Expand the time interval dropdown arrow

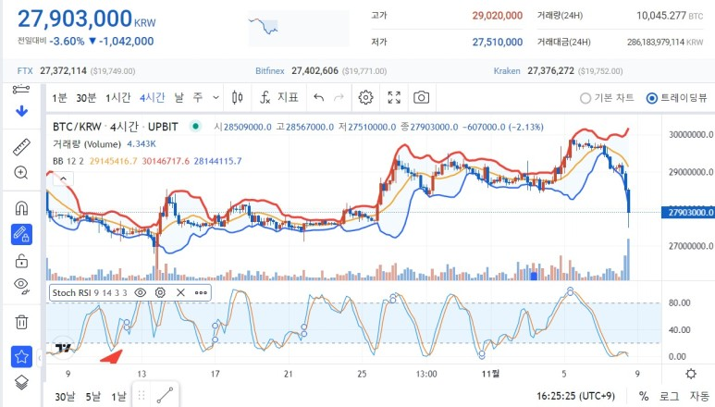coord(216,97)
